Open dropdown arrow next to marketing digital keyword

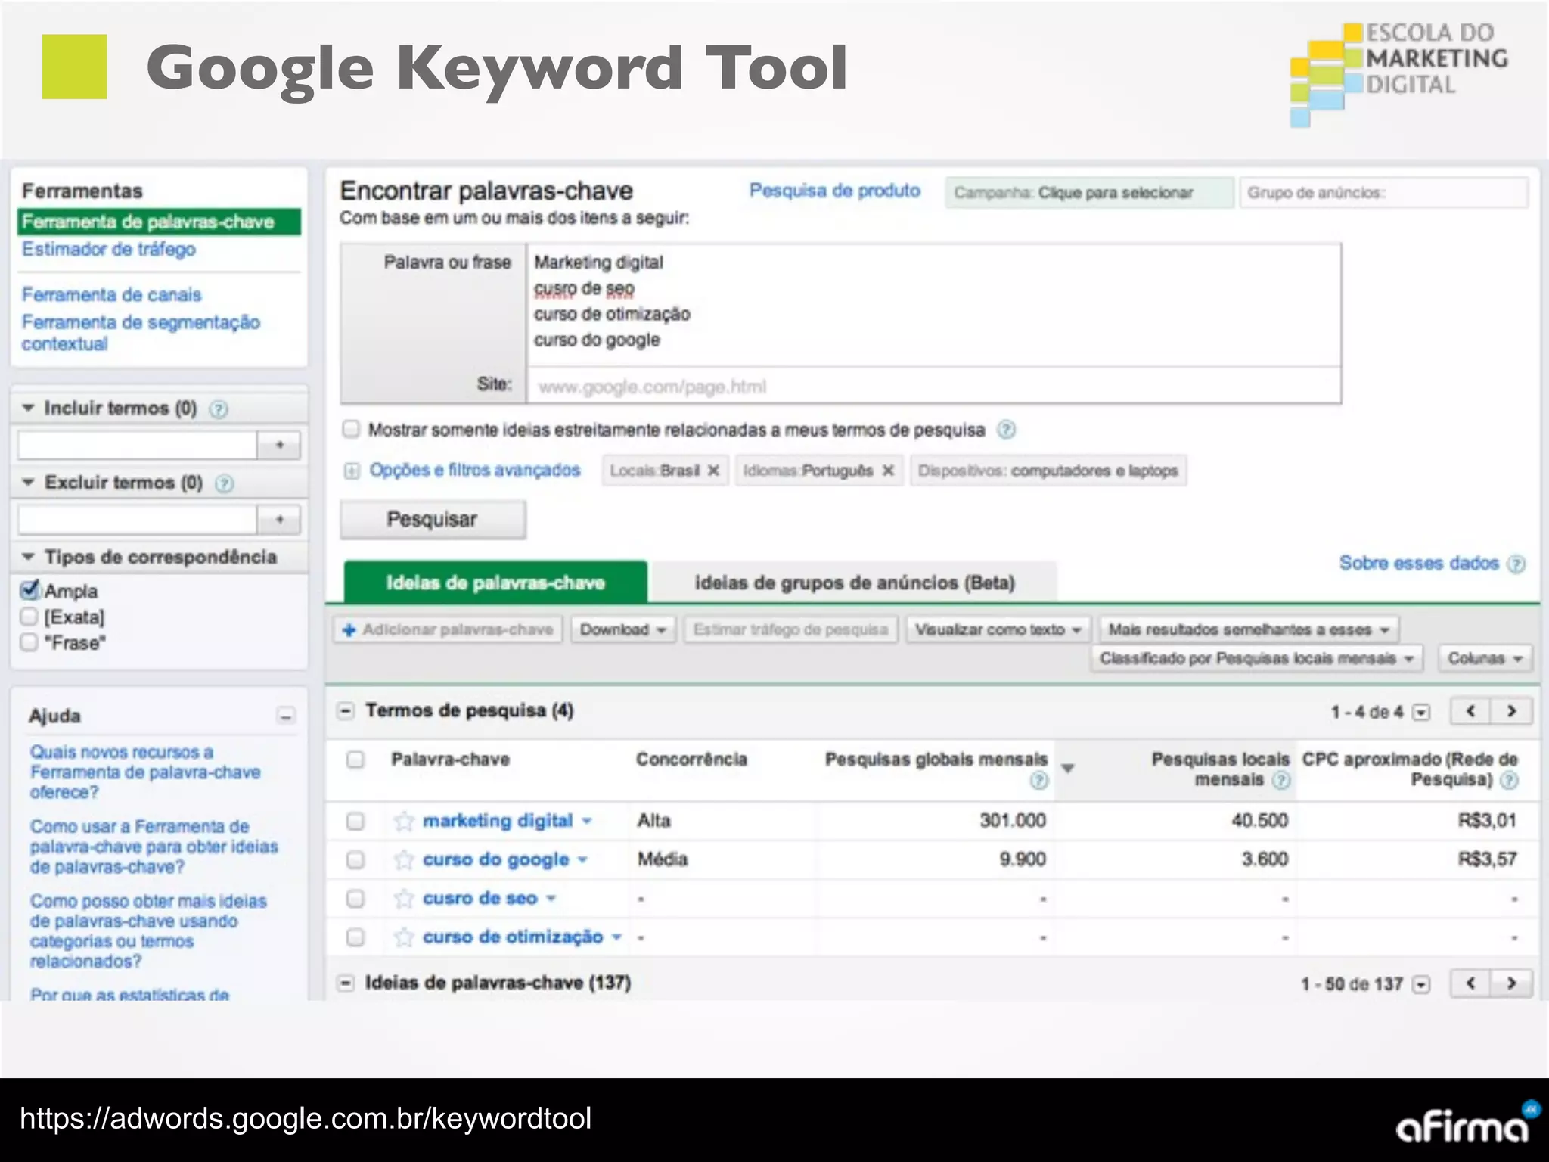(x=587, y=822)
